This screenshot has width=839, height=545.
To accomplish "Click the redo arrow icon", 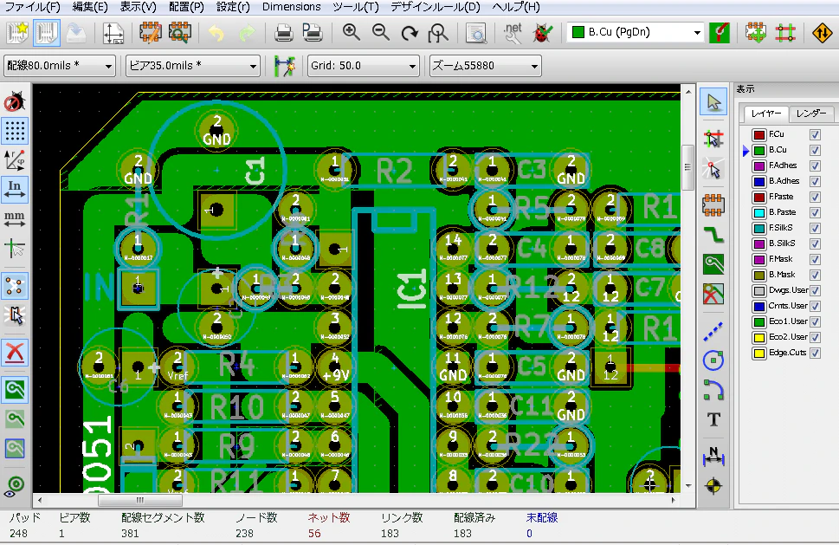I will pos(247,33).
